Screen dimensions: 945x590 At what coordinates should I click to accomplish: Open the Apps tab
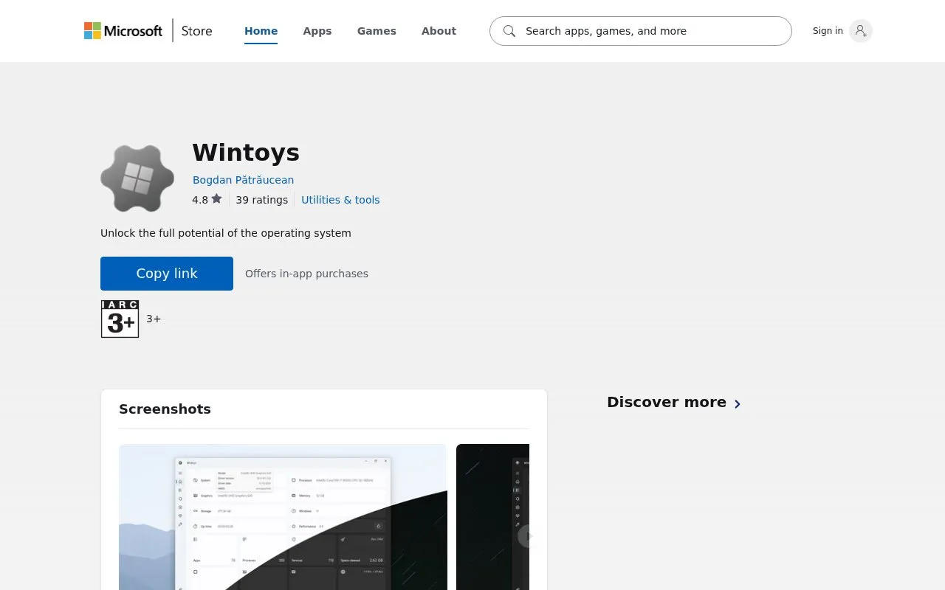tap(317, 31)
